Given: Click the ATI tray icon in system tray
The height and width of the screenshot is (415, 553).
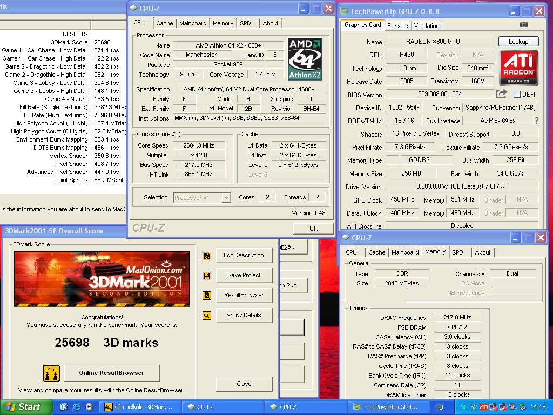Looking at the screenshot, I should point(484,407).
